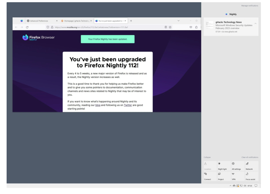Open the blog link
270x194 pixels.
pos(98,105)
